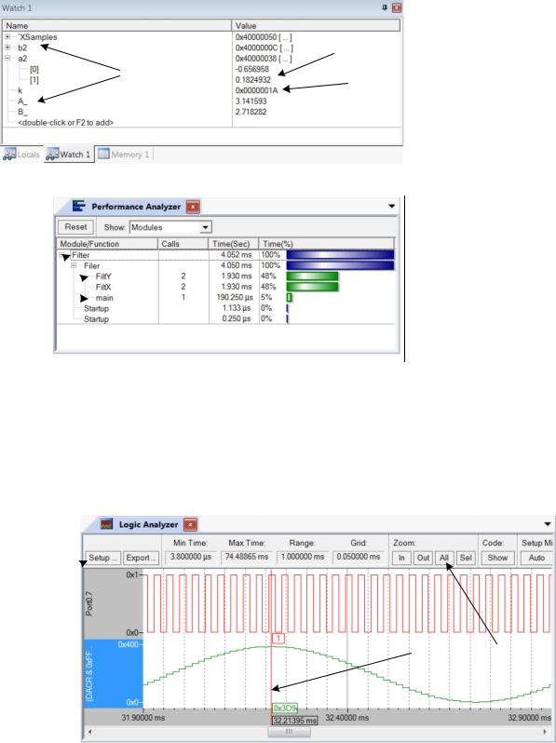Click the Value column header in Watch 1
The image size is (556, 743).
point(316,25)
